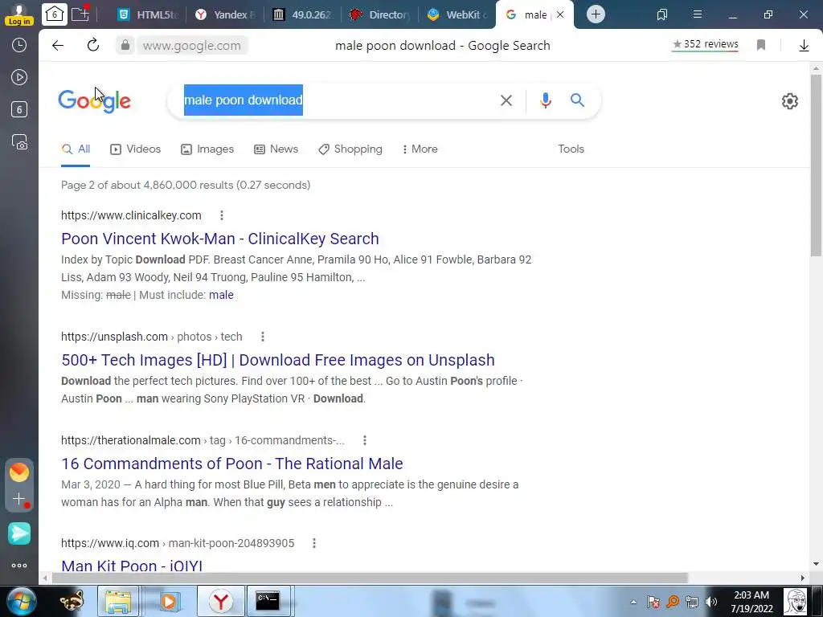823x617 pixels.
Task: Switch to the Directory tab
Action: 381,14
